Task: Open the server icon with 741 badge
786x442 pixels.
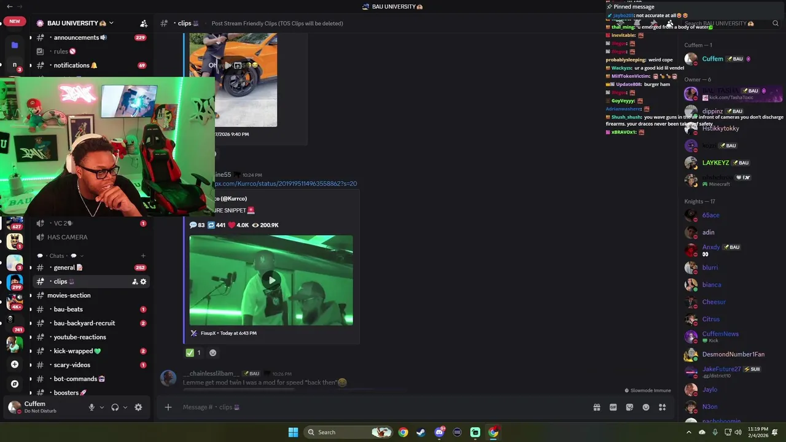Action: tap(15, 324)
